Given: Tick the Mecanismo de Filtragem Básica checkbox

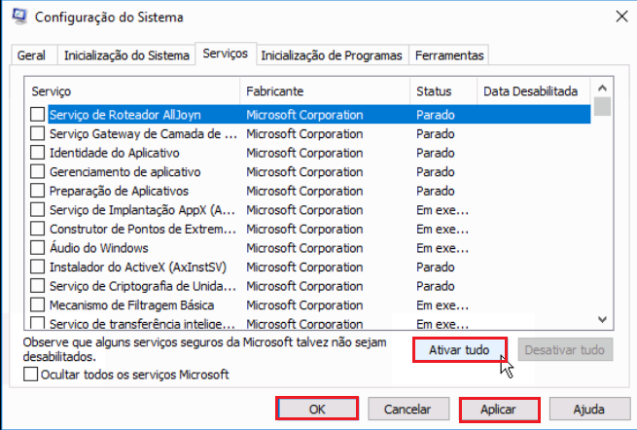Looking at the screenshot, I should point(37,305).
